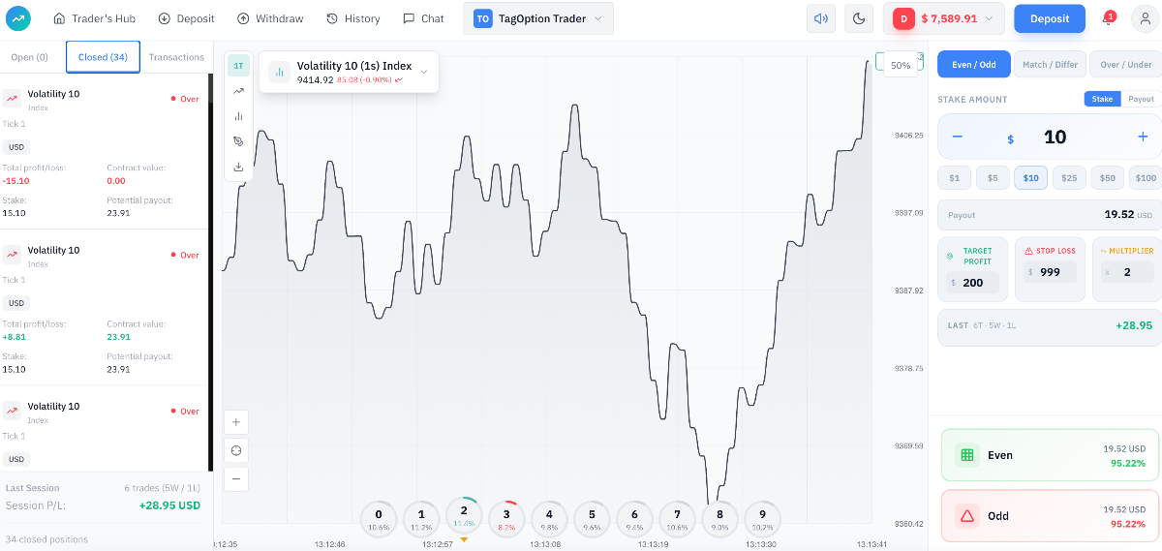Click the chart download icon
Screen dimensions: 1162x551
pyautogui.click(x=238, y=167)
